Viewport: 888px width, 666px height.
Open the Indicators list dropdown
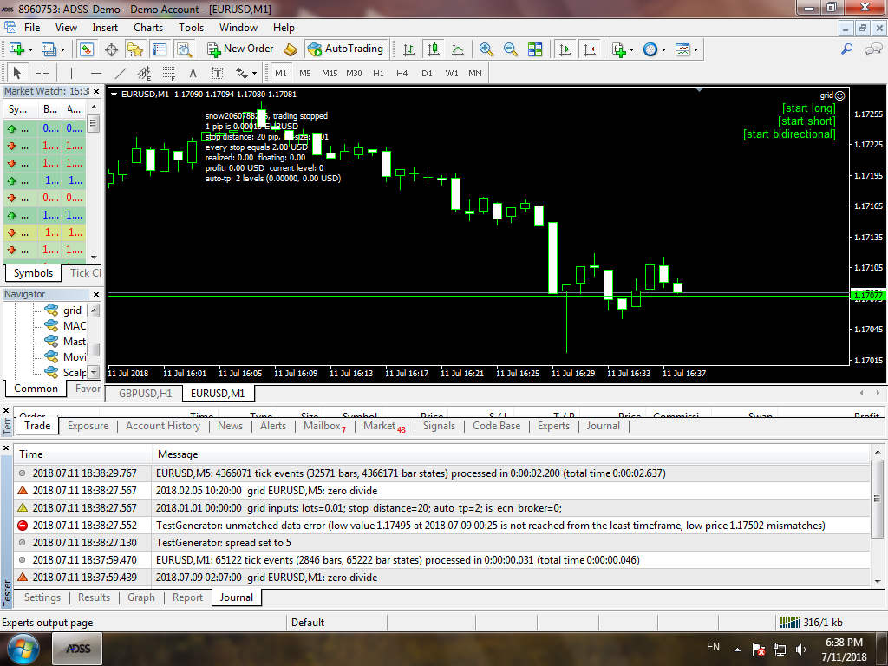(x=623, y=49)
